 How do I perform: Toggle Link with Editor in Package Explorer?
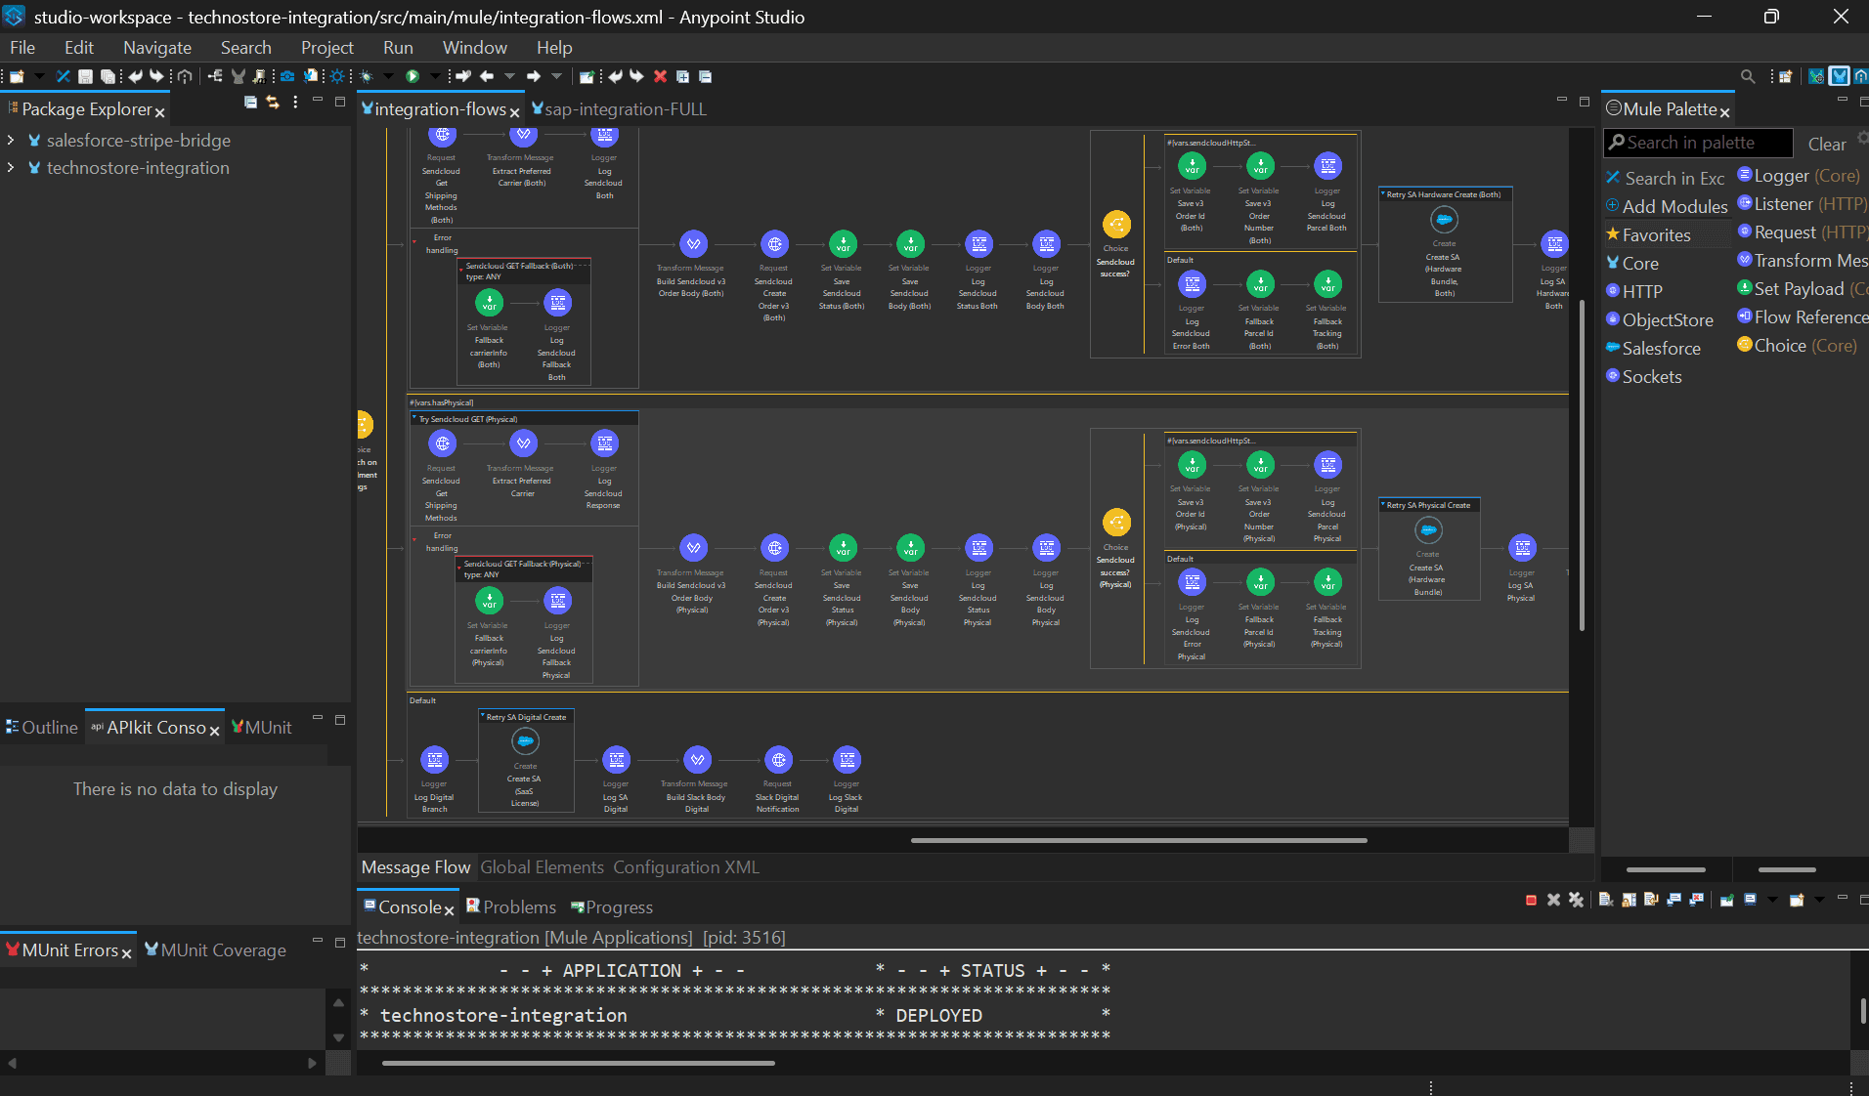click(x=273, y=102)
